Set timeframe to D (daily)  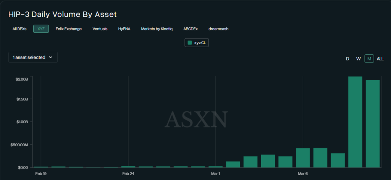(347, 59)
